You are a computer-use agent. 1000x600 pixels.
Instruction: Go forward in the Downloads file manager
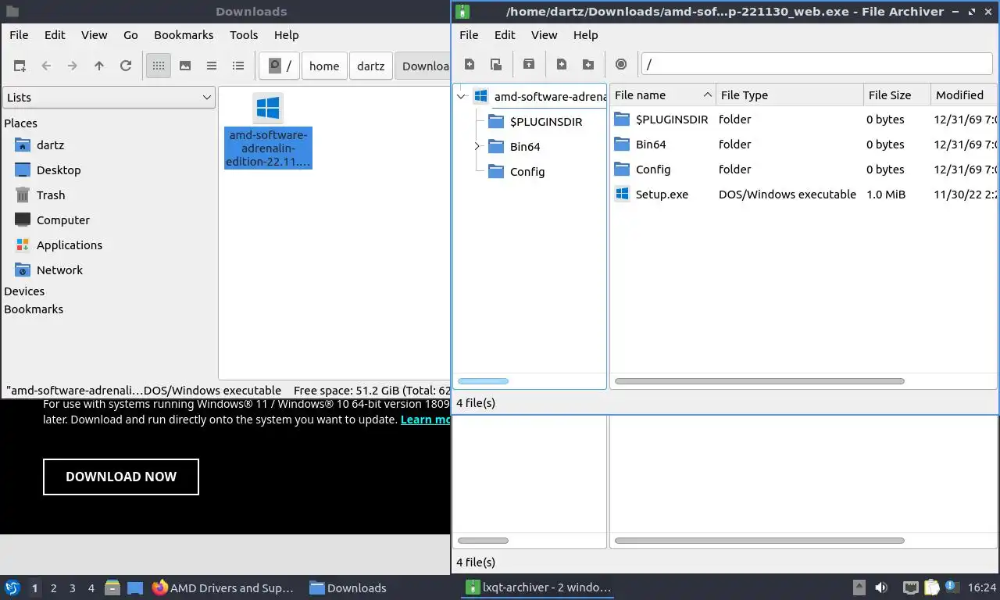(x=73, y=66)
